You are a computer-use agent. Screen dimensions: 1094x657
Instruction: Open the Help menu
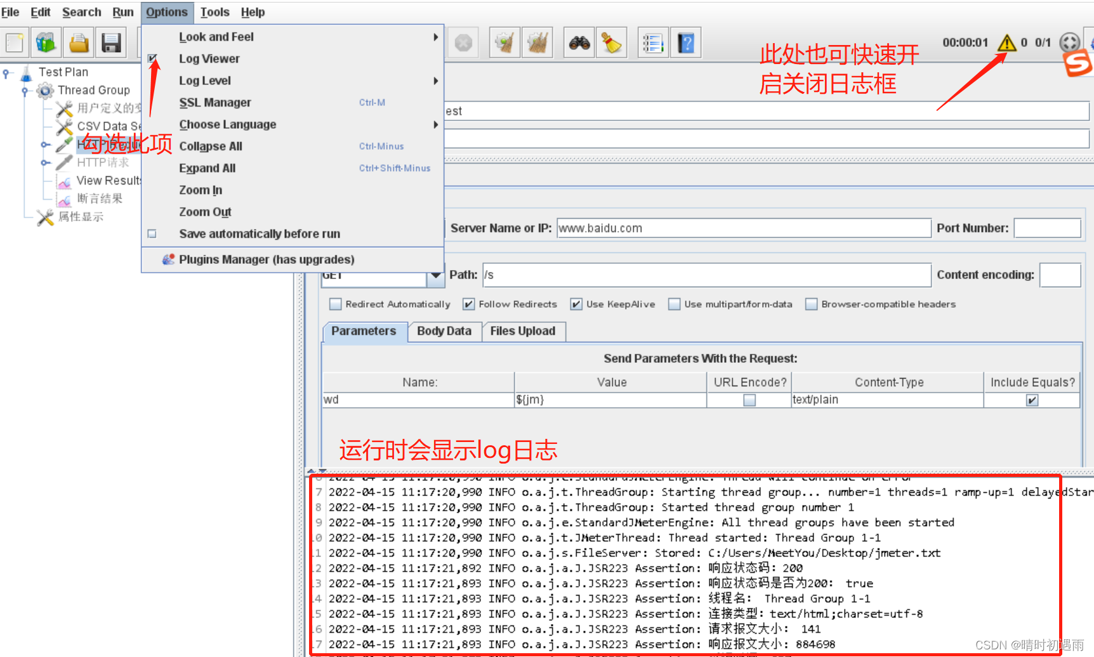coord(253,12)
